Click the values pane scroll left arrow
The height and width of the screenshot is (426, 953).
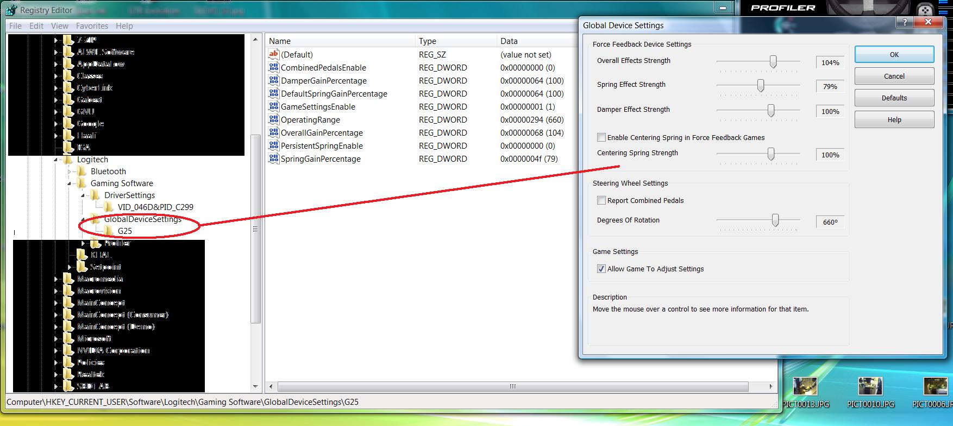[272, 386]
